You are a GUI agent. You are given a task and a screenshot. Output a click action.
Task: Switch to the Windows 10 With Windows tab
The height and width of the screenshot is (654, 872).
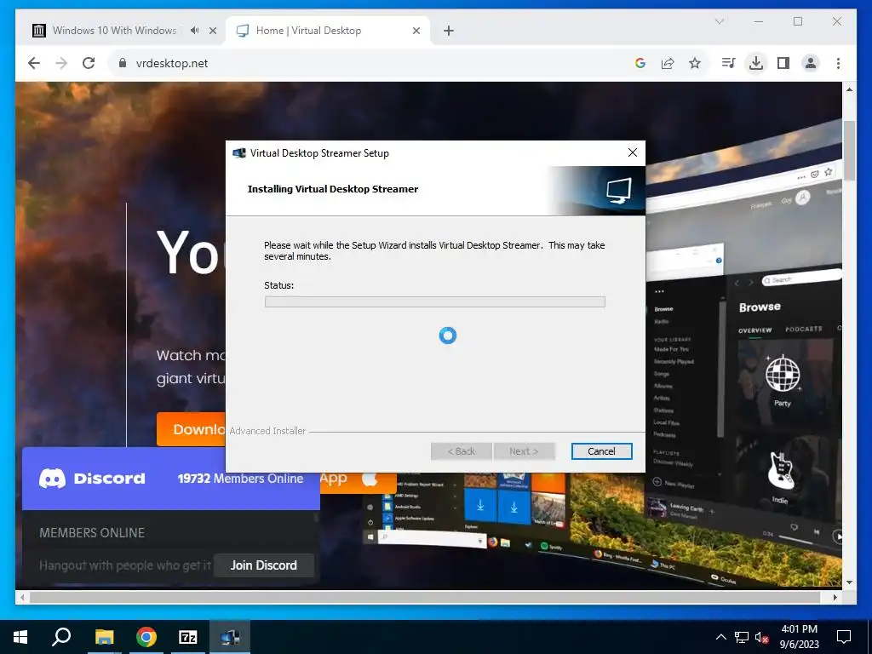pyautogui.click(x=114, y=31)
